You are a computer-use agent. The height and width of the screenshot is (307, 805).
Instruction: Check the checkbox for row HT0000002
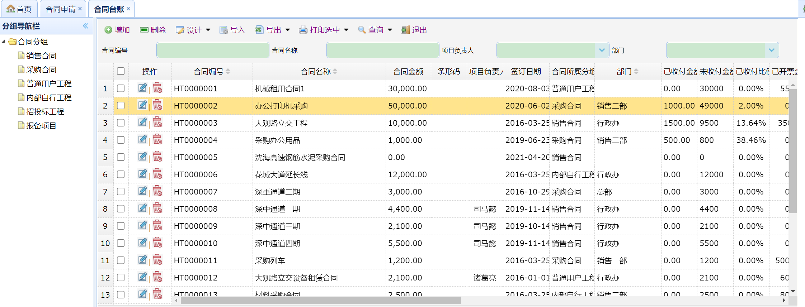[121, 106]
